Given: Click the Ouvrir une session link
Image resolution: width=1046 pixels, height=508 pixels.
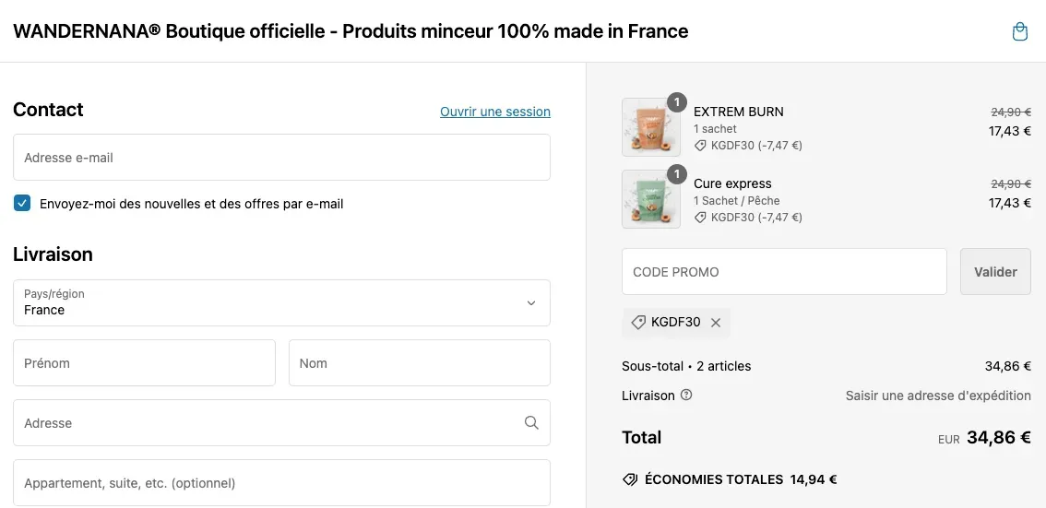Looking at the screenshot, I should point(495,112).
